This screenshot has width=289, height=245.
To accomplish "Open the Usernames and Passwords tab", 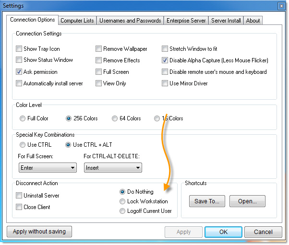I will (130, 20).
